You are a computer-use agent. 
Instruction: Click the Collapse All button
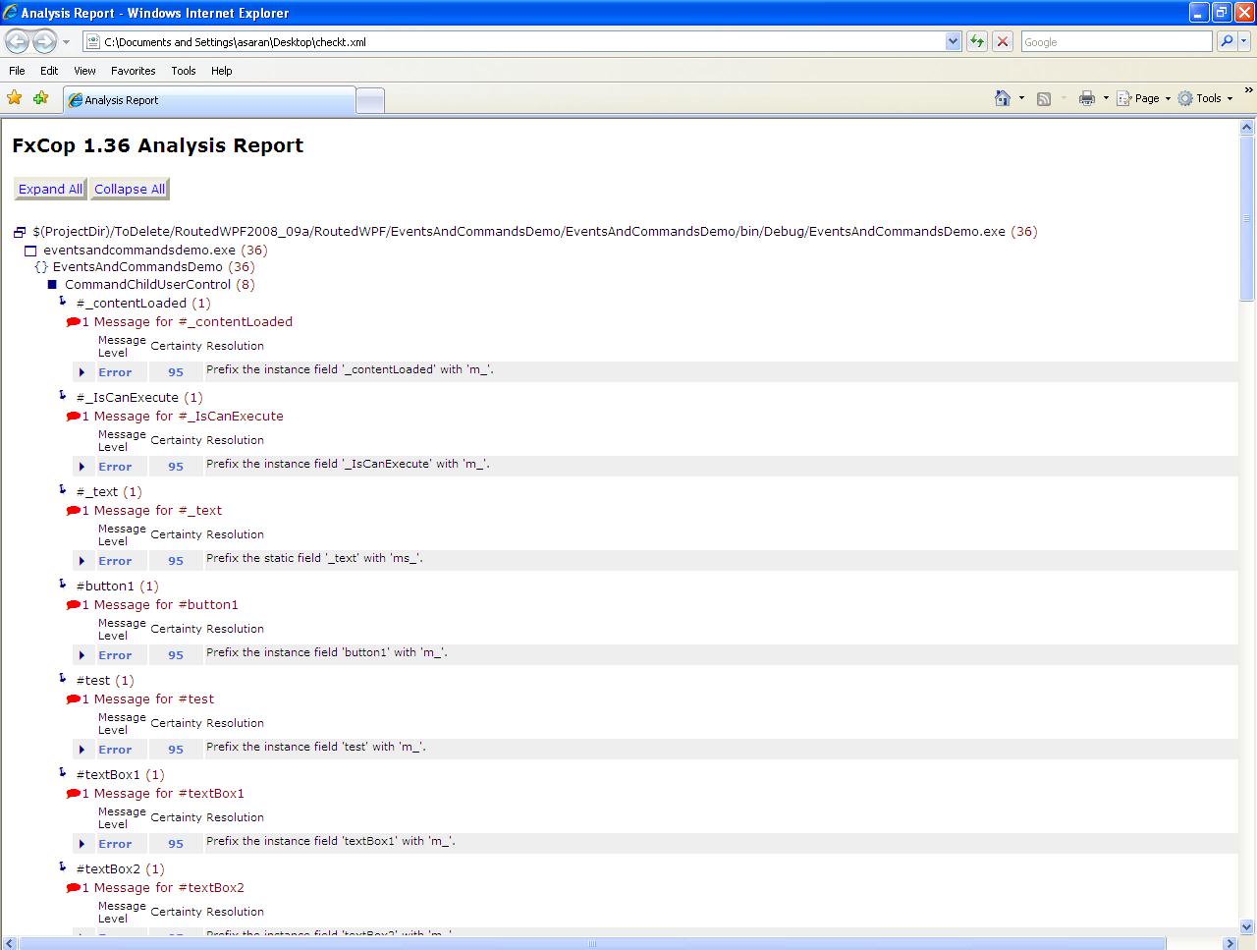[130, 190]
